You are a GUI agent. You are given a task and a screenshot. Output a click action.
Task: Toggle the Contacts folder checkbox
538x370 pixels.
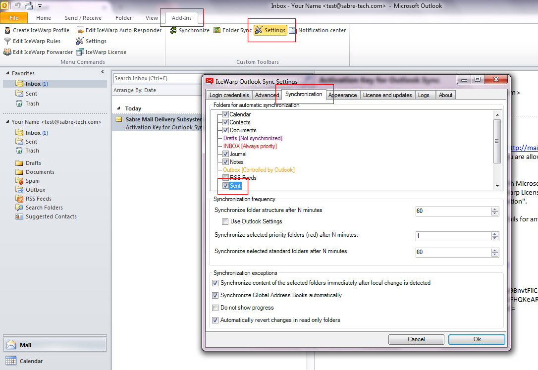[226, 122]
